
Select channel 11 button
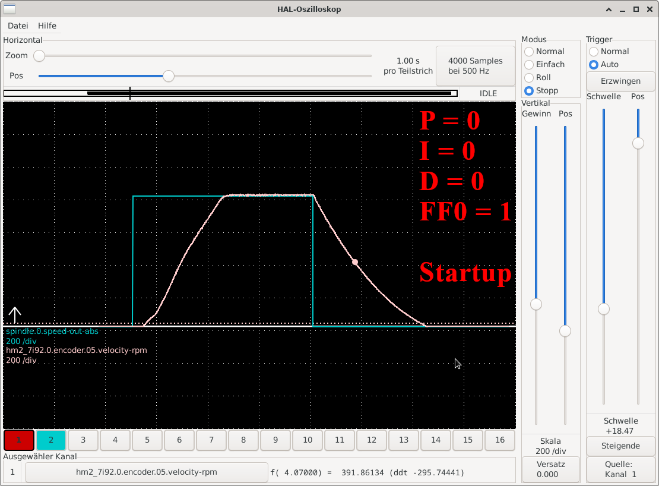pos(340,440)
